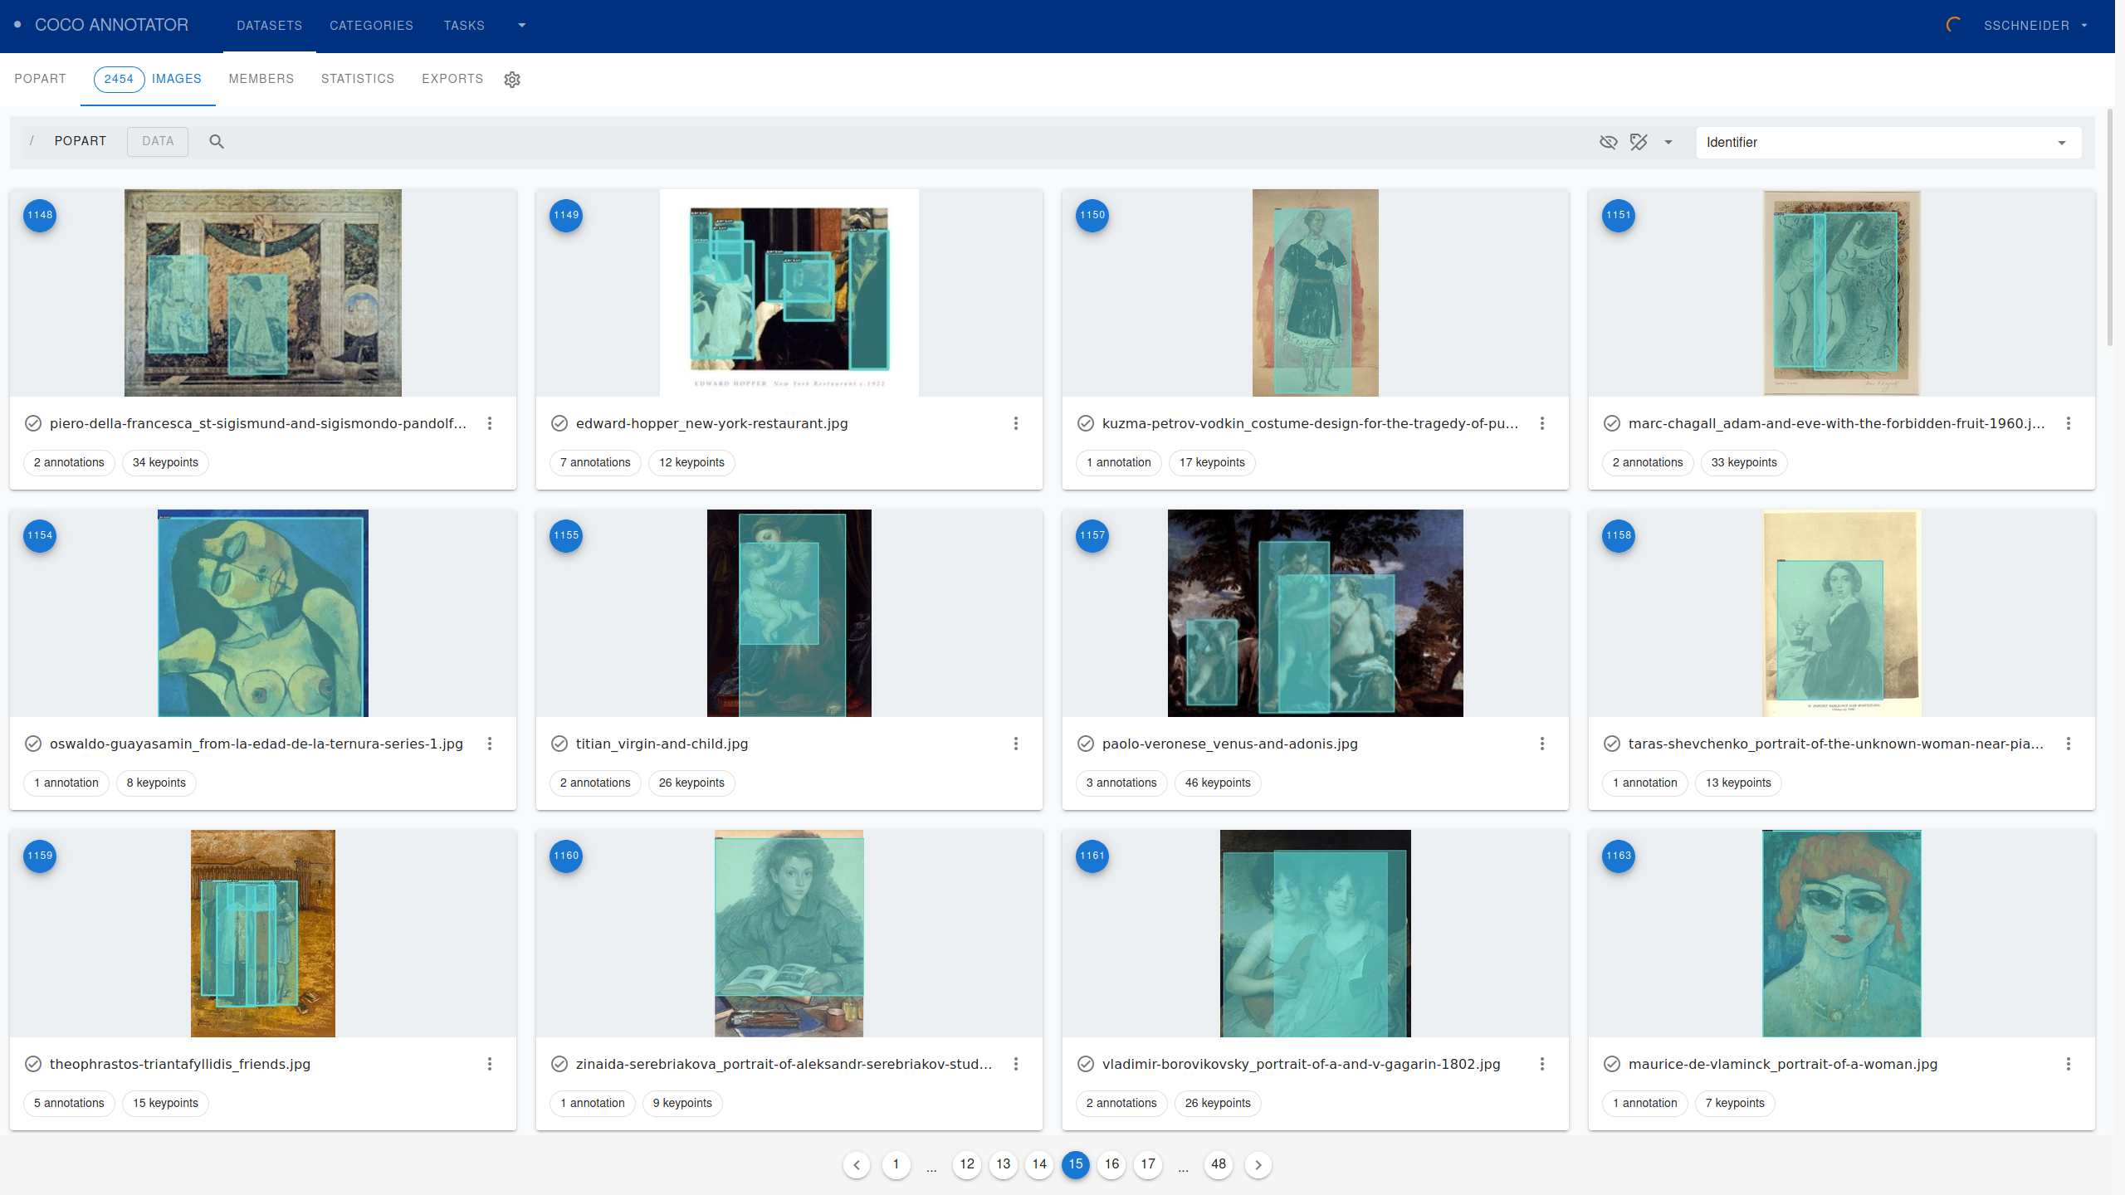Click the '46 keypoints' chip on paolo-veronese

click(1218, 783)
